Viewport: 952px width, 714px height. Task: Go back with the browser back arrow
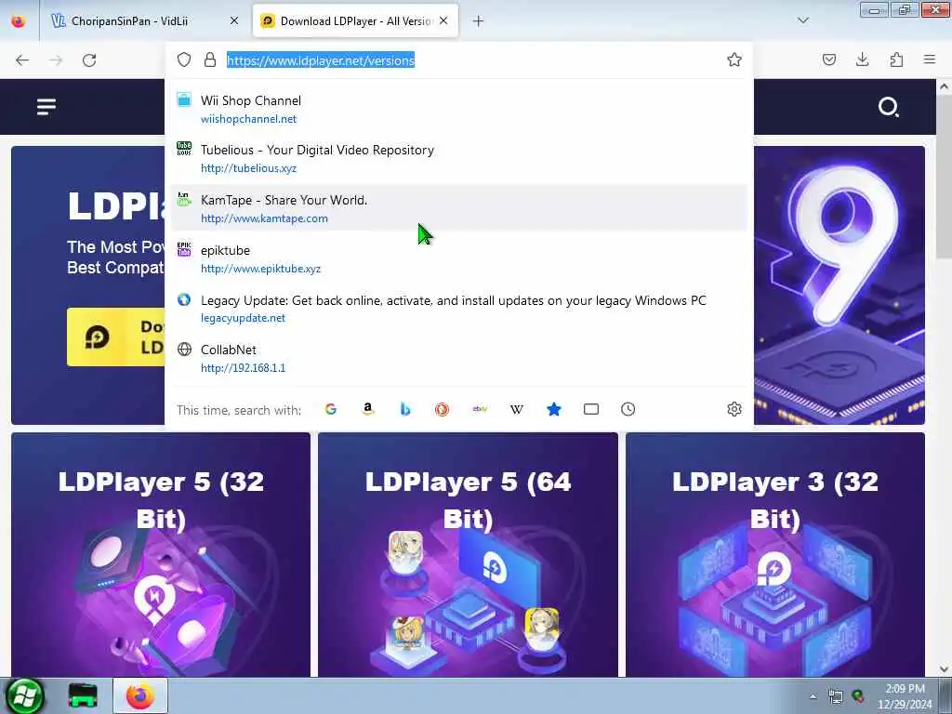pos(22,60)
